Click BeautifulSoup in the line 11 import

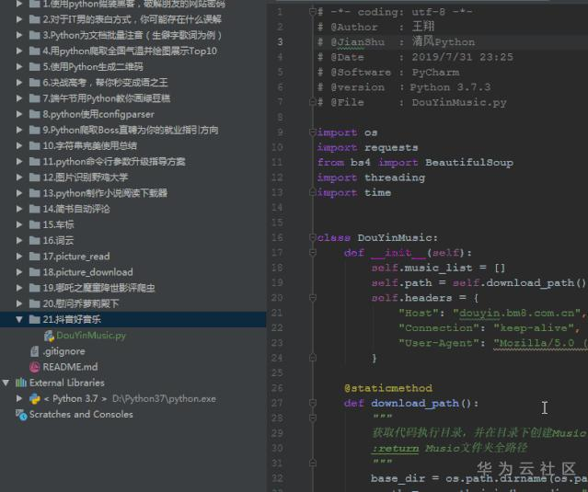point(468,163)
